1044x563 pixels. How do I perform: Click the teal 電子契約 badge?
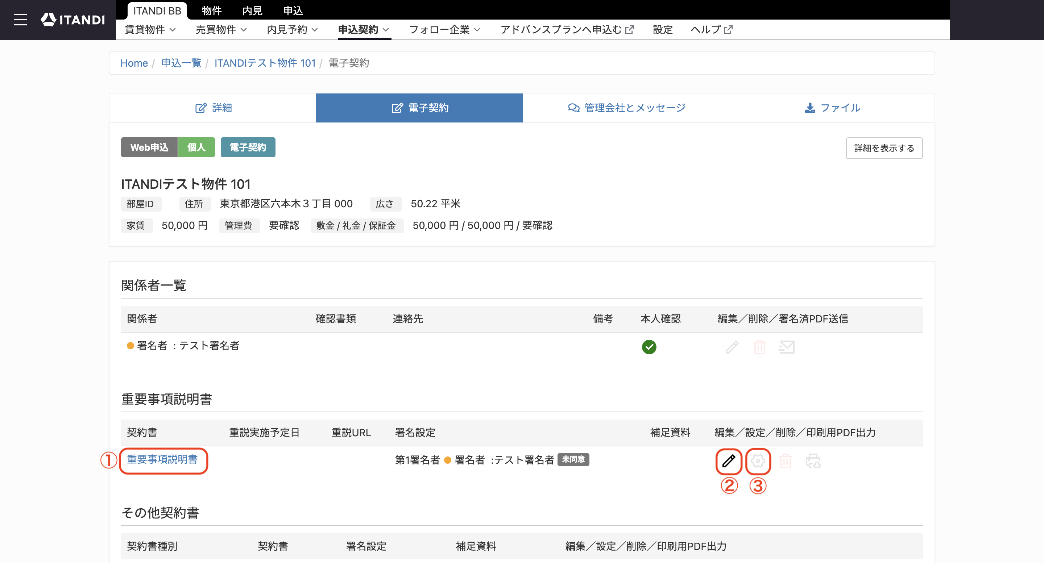[248, 147]
